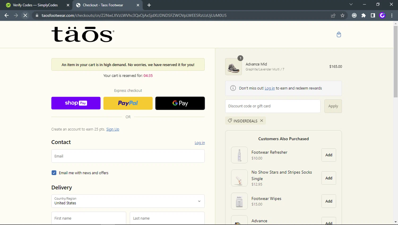Click Log in link beside Contact
This screenshot has width=398, height=225.
(x=200, y=143)
